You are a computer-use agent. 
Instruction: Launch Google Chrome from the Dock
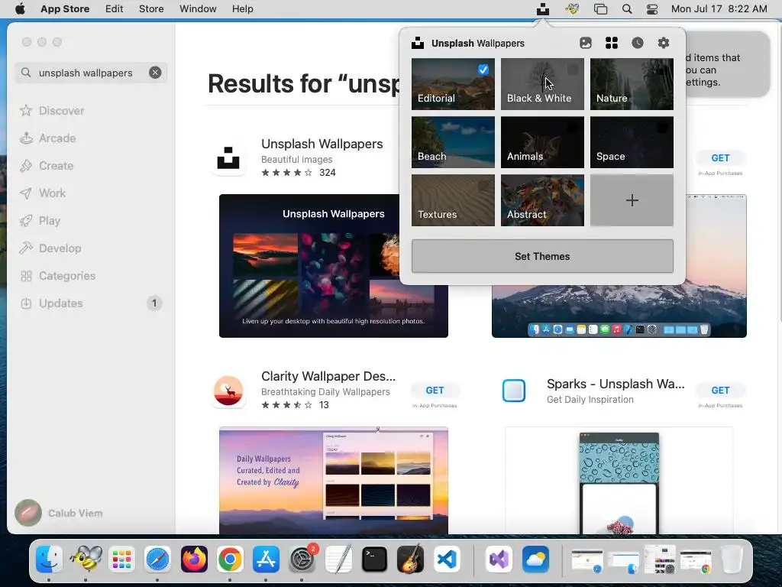(230, 559)
